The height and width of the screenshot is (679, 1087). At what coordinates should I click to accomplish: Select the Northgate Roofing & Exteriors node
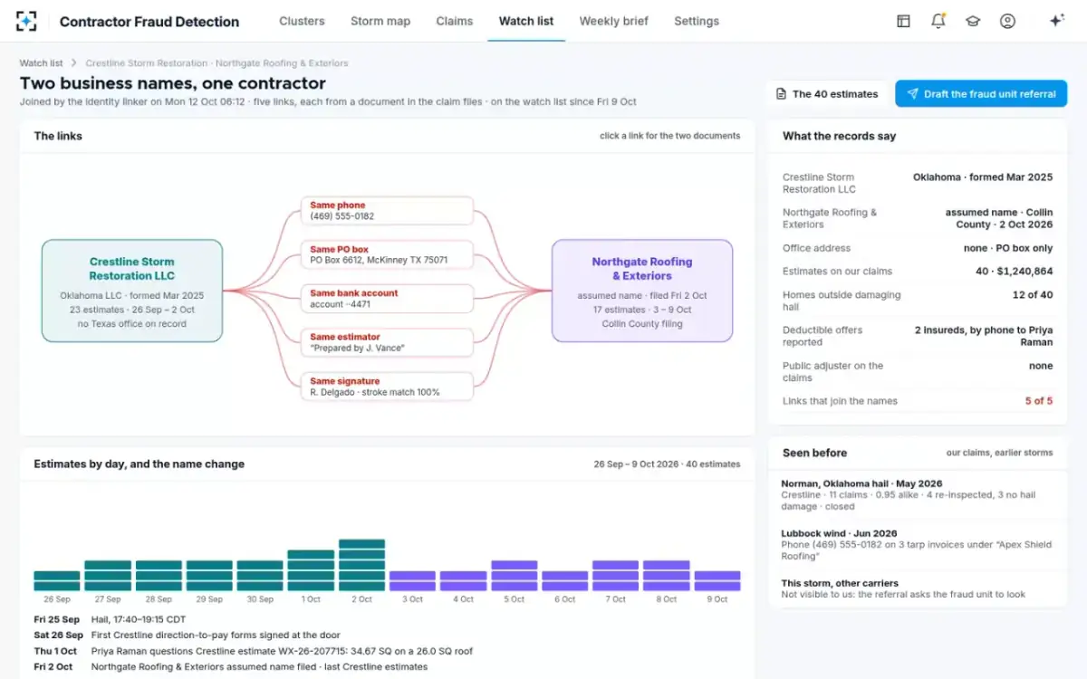(642, 291)
